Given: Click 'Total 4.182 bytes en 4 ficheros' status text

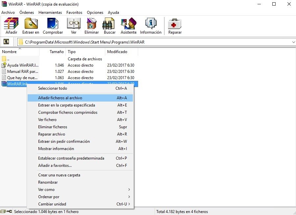Looking at the screenshot, I should 182,212.
